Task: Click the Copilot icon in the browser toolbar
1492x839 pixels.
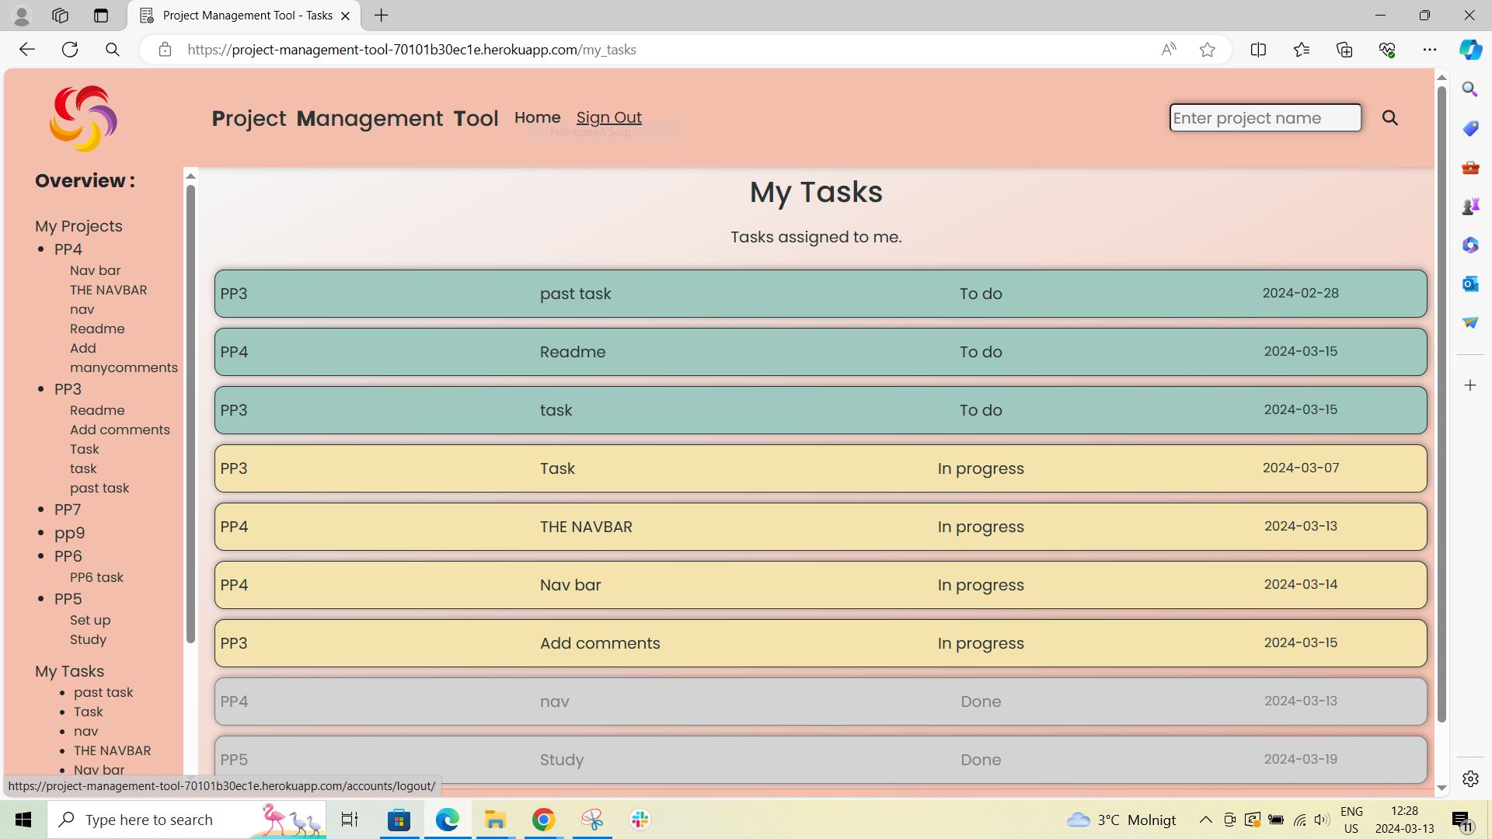Action: click(x=1469, y=49)
